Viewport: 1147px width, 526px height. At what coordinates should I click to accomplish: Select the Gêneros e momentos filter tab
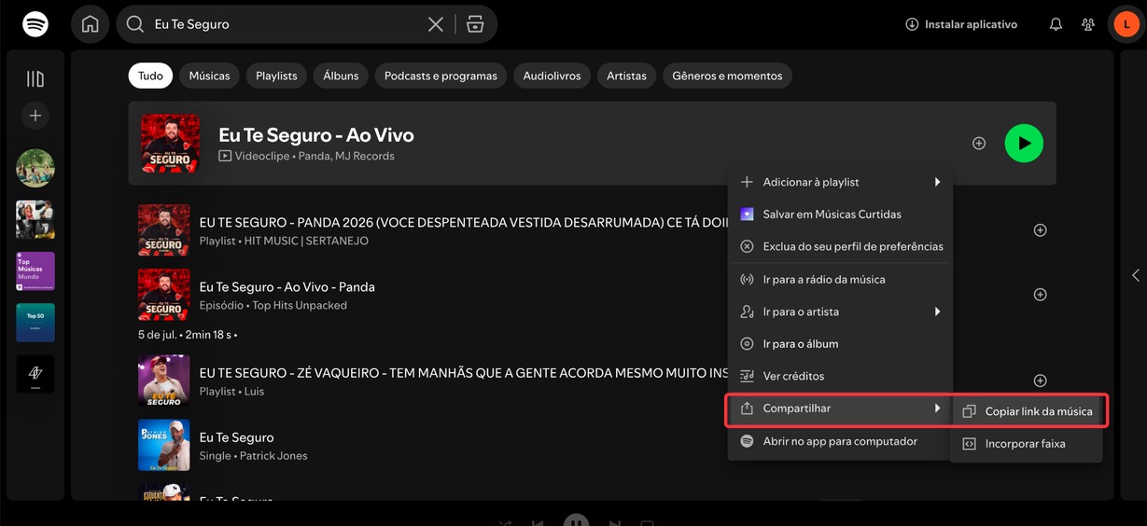pos(727,76)
